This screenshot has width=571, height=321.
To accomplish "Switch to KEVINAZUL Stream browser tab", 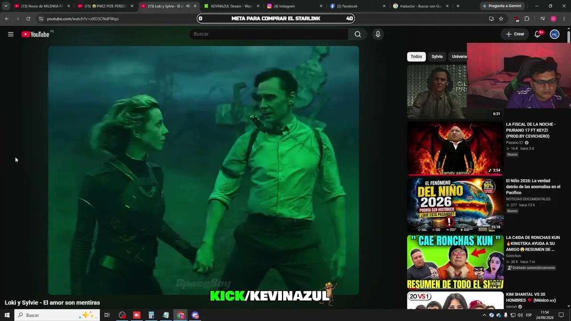I will (232, 6).
